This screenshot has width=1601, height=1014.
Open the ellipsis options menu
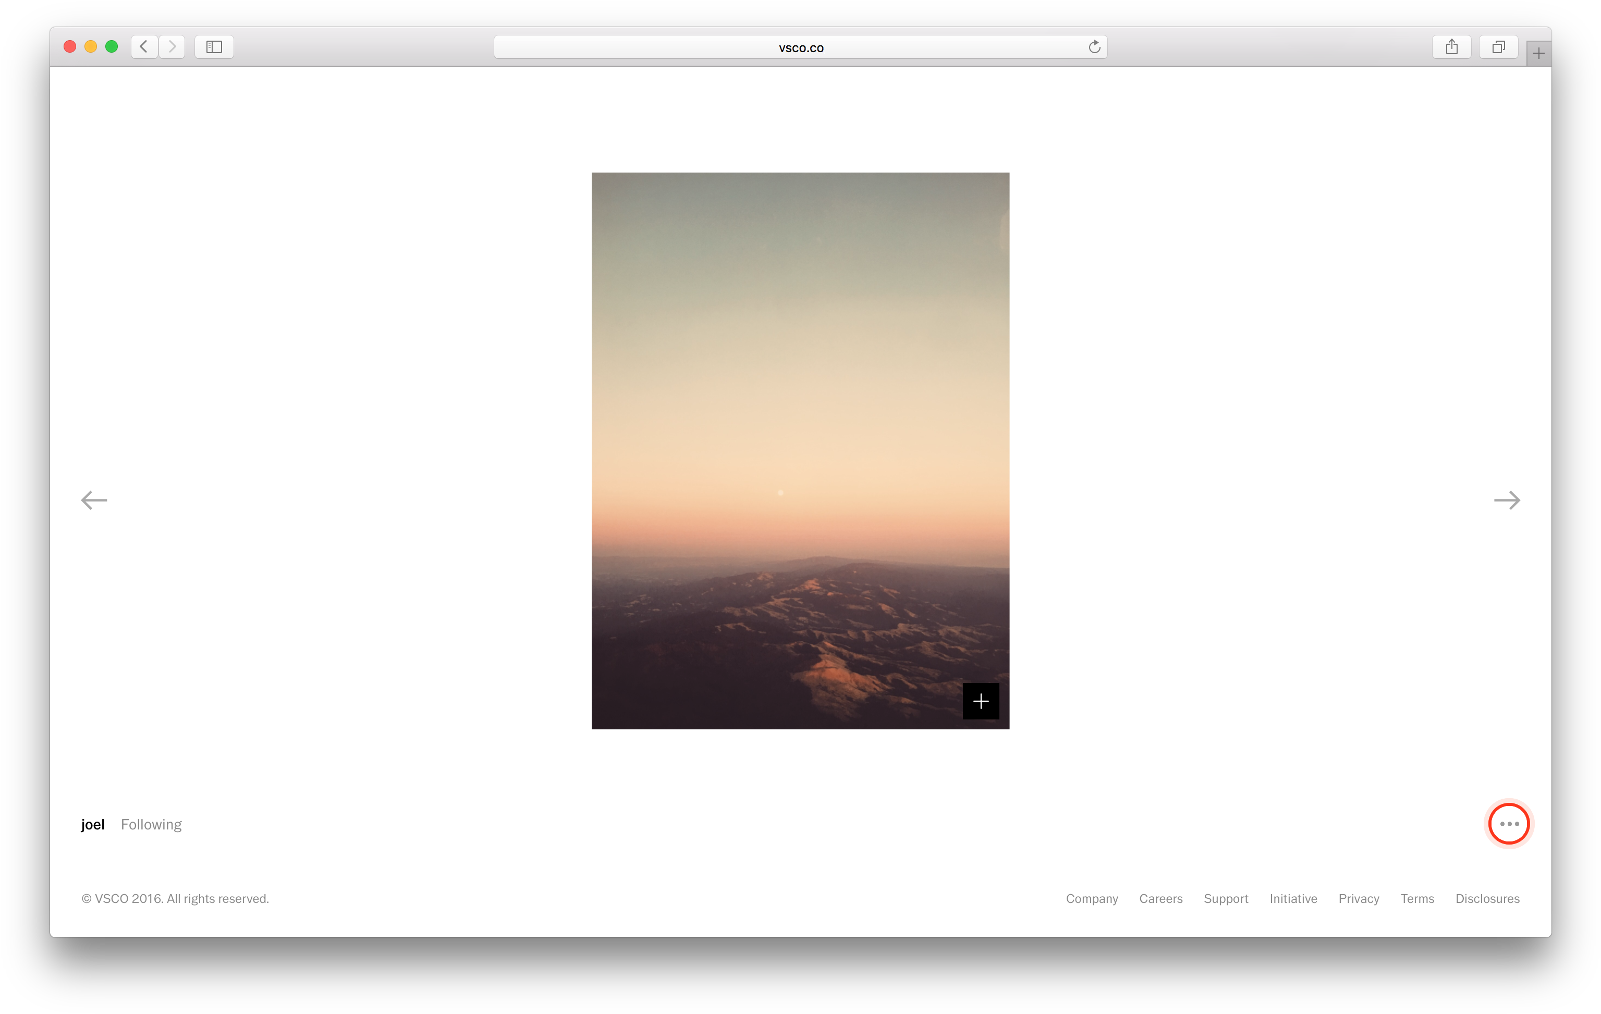click(1509, 824)
